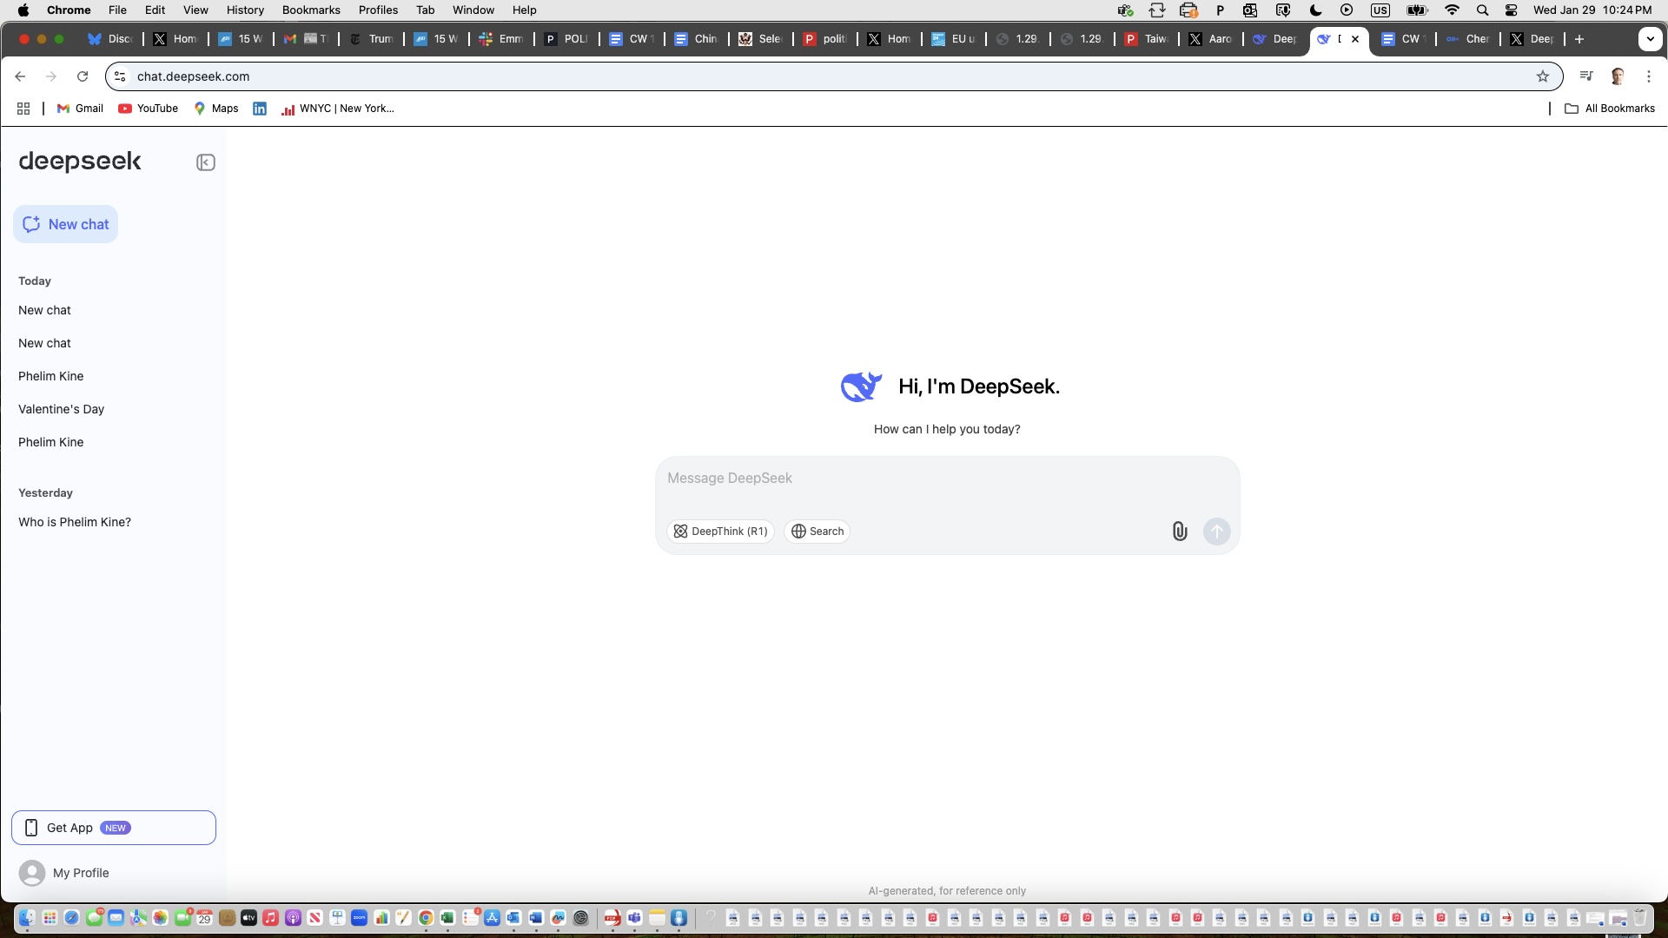The height and width of the screenshot is (938, 1668).
Task: Open the Edit menu
Action: [155, 10]
